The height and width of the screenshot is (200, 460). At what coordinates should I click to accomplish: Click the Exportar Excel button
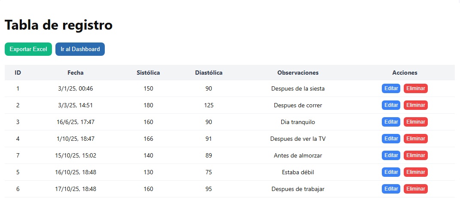click(x=28, y=49)
